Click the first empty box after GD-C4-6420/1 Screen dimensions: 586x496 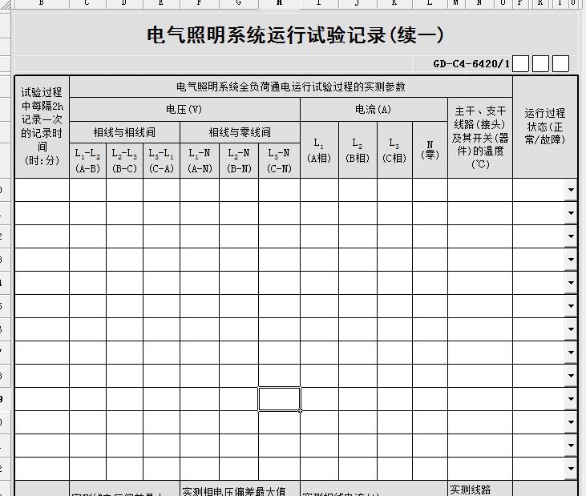520,63
